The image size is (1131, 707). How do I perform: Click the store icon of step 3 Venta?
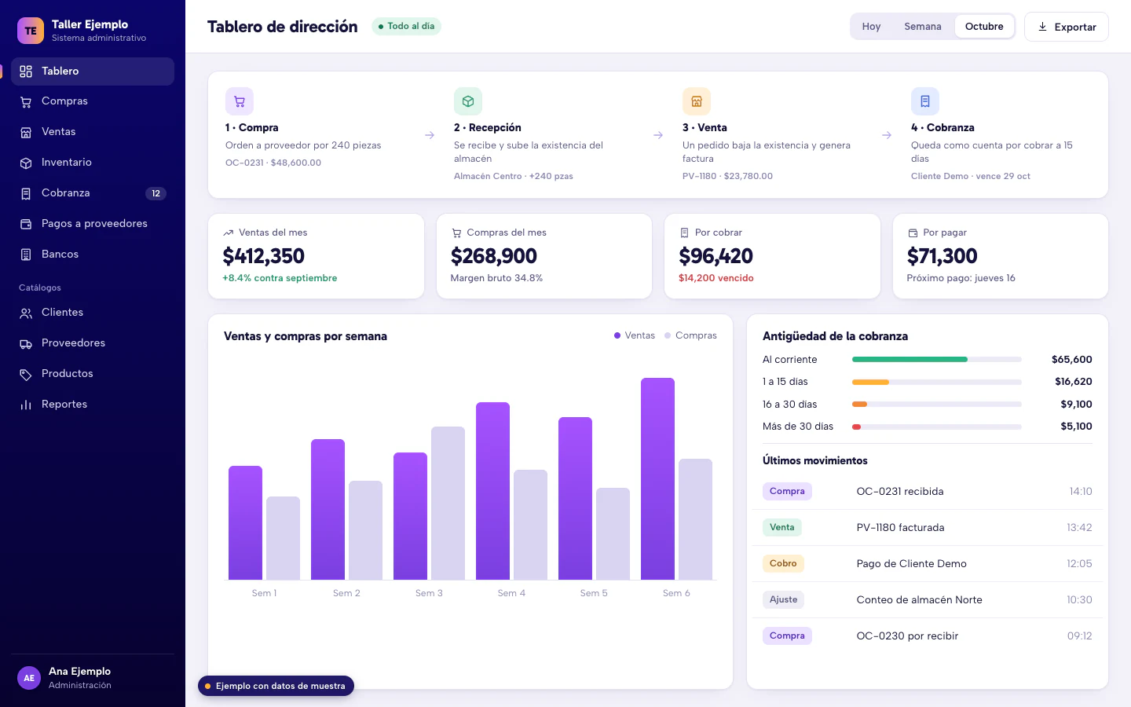click(697, 101)
